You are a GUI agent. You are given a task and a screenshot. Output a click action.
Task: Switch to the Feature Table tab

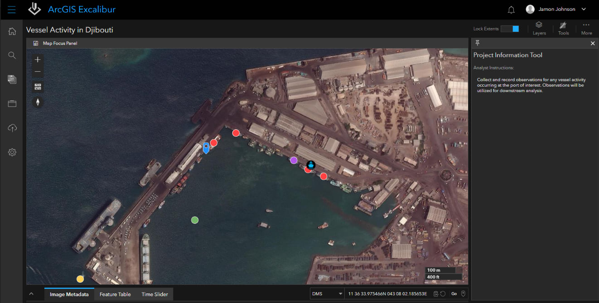coord(115,294)
